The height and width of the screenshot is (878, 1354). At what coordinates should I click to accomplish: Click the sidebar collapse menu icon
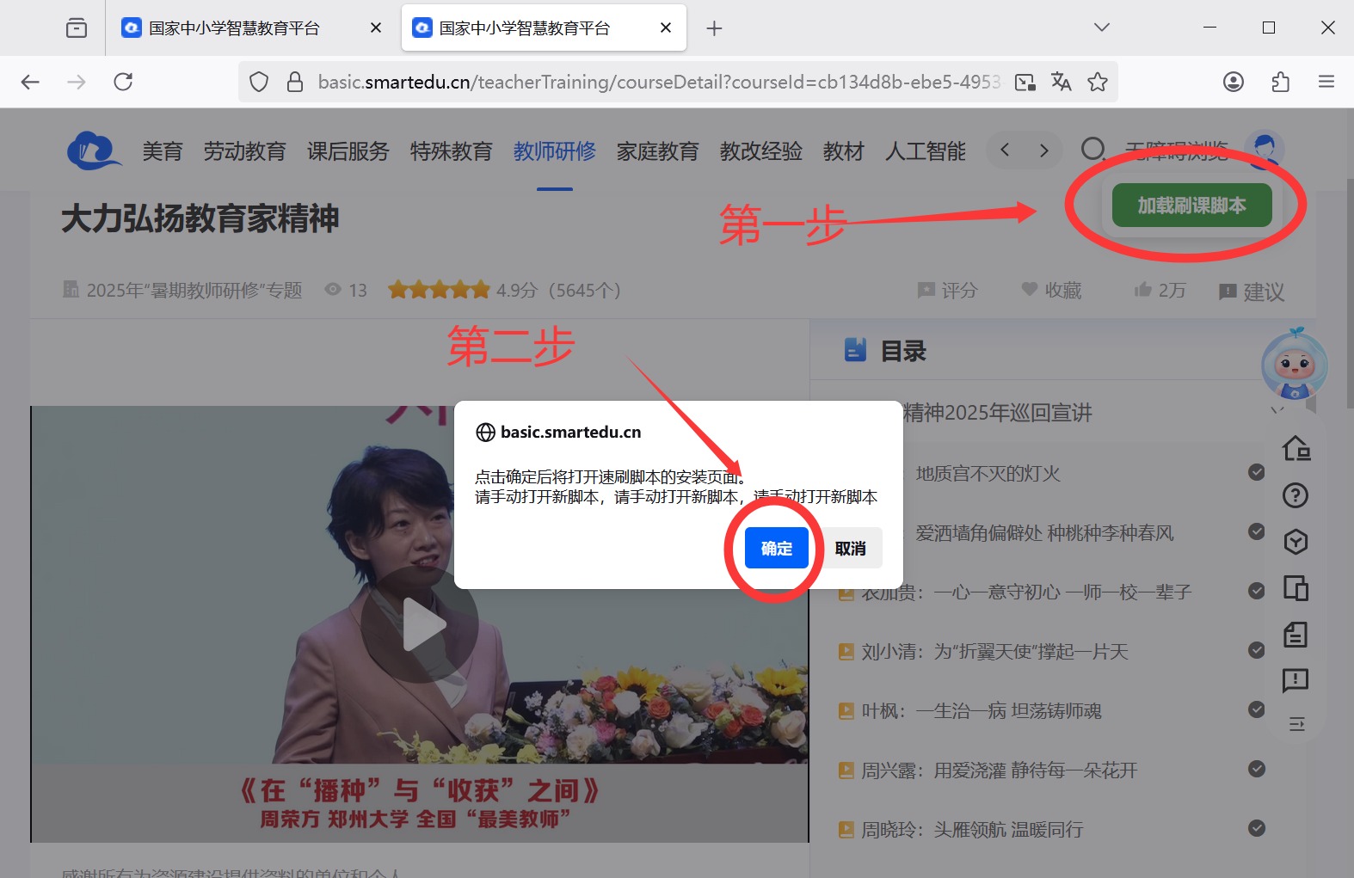pyautogui.click(x=1297, y=724)
